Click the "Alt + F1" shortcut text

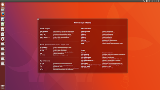pos(42,33)
